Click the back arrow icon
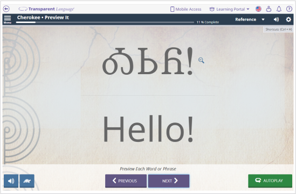This screenshot has height=194, width=296. tap(6, 9)
